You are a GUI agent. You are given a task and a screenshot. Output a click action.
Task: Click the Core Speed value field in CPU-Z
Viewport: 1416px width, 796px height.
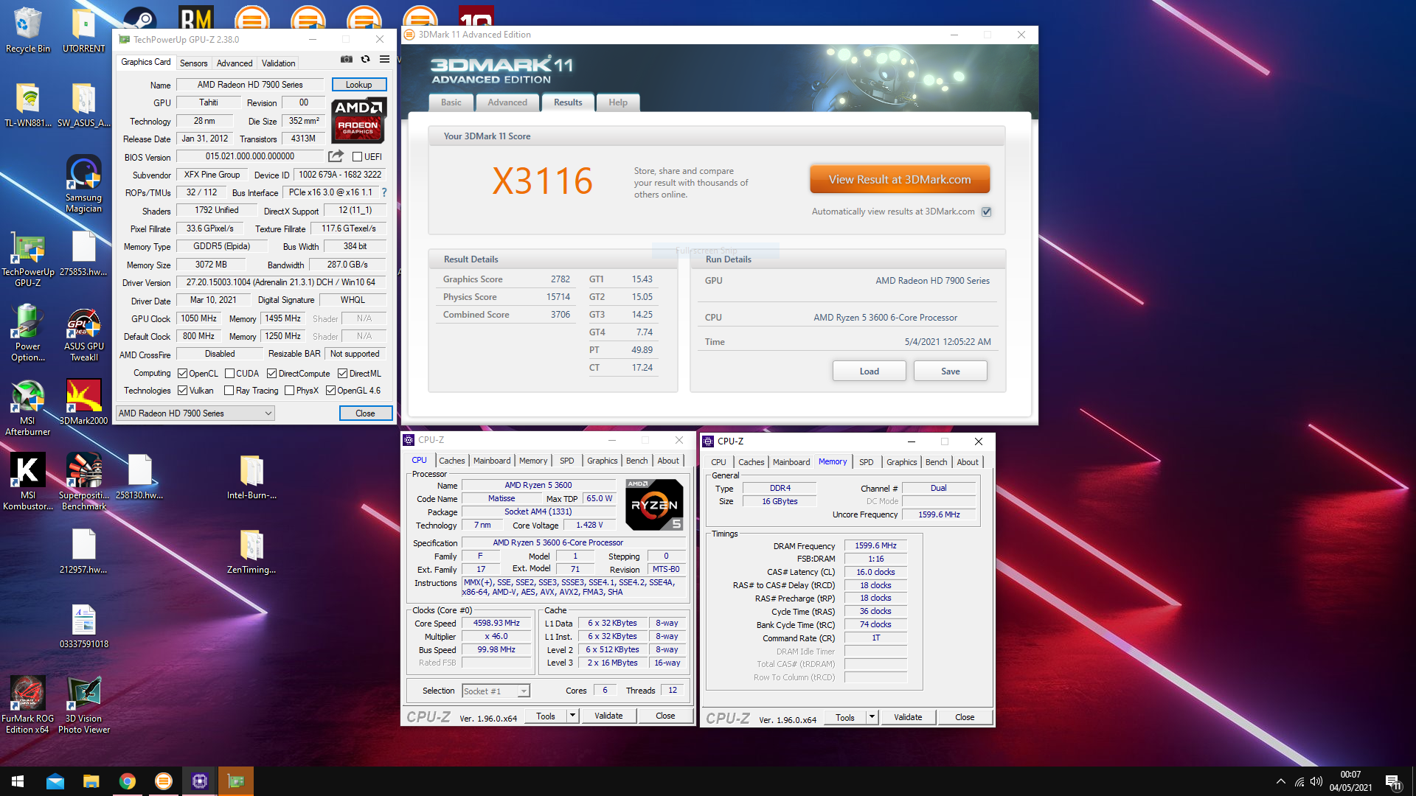(x=496, y=624)
